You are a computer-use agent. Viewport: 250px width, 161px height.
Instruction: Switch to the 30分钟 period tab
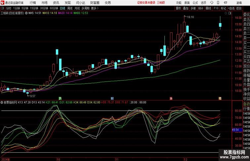tap(44, 8)
